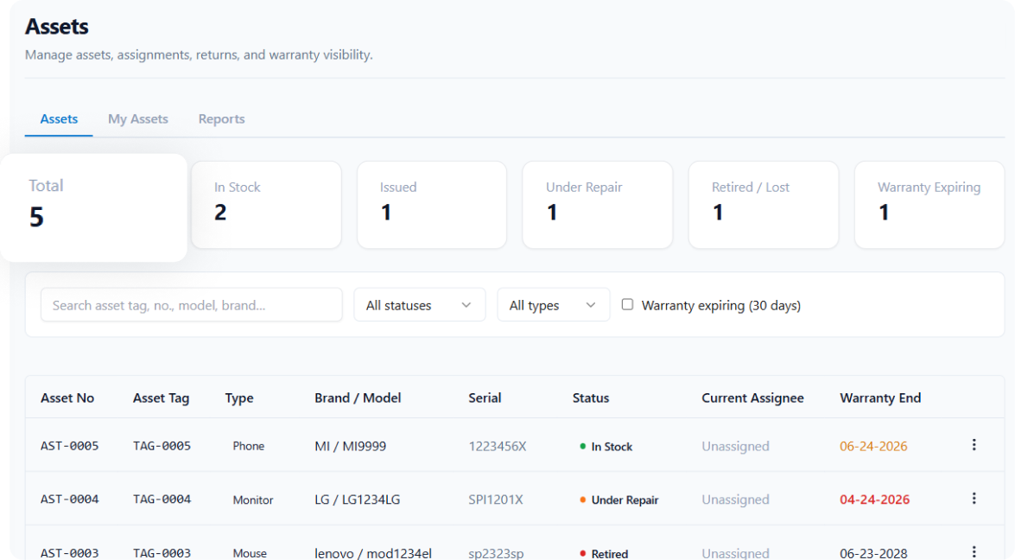Click the Phone type cell
Viewport: 1015px width, 560px height.
[x=249, y=446]
